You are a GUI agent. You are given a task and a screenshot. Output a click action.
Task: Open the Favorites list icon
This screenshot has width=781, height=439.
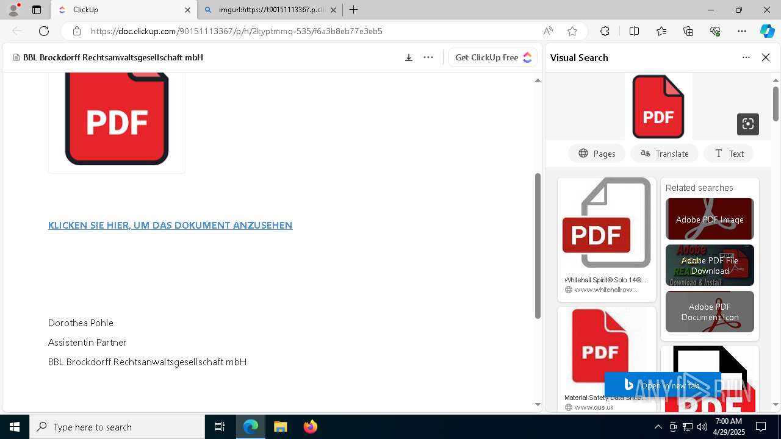[x=661, y=31]
